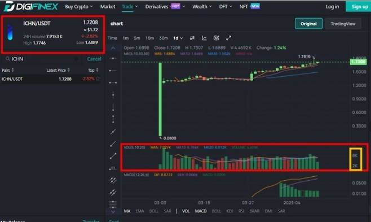
Task: Select the horizontal ray line drawing tool
Action: pyautogui.click(x=113, y=71)
